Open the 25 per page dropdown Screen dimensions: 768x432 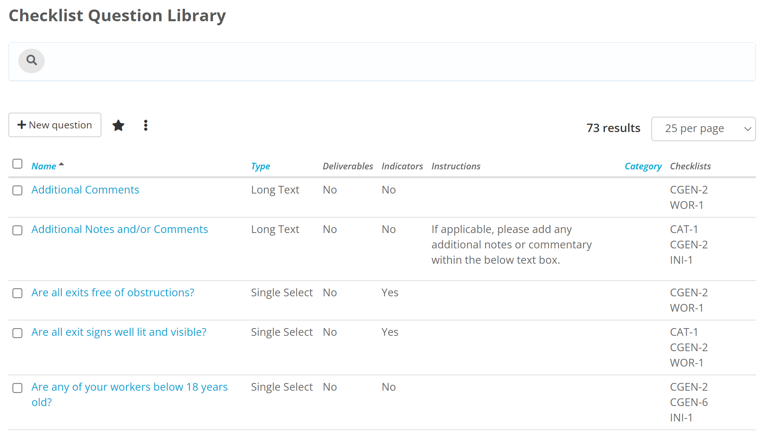[x=703, y=128]
